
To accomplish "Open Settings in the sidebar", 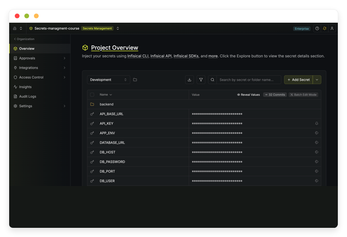I will coord(40,106).
